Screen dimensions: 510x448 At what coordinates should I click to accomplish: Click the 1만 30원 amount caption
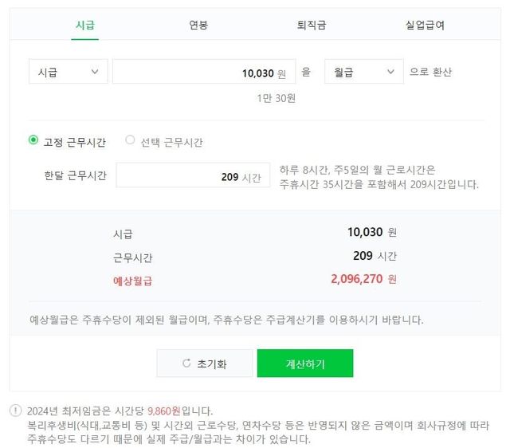[x=276, y=98]
